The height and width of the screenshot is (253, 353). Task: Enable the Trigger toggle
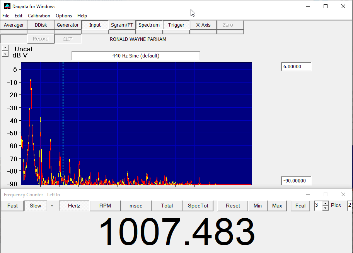[176, 25]
